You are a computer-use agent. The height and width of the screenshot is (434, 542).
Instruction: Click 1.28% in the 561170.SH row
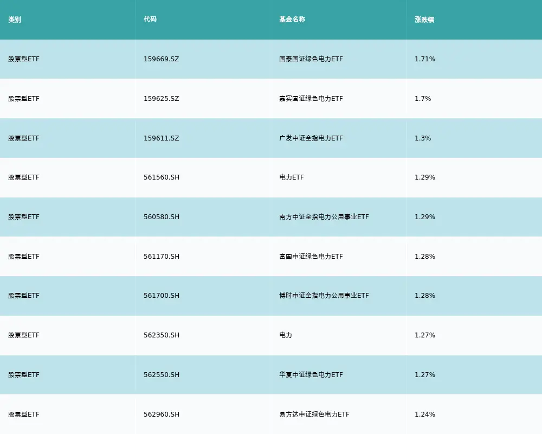pos(425,257)
